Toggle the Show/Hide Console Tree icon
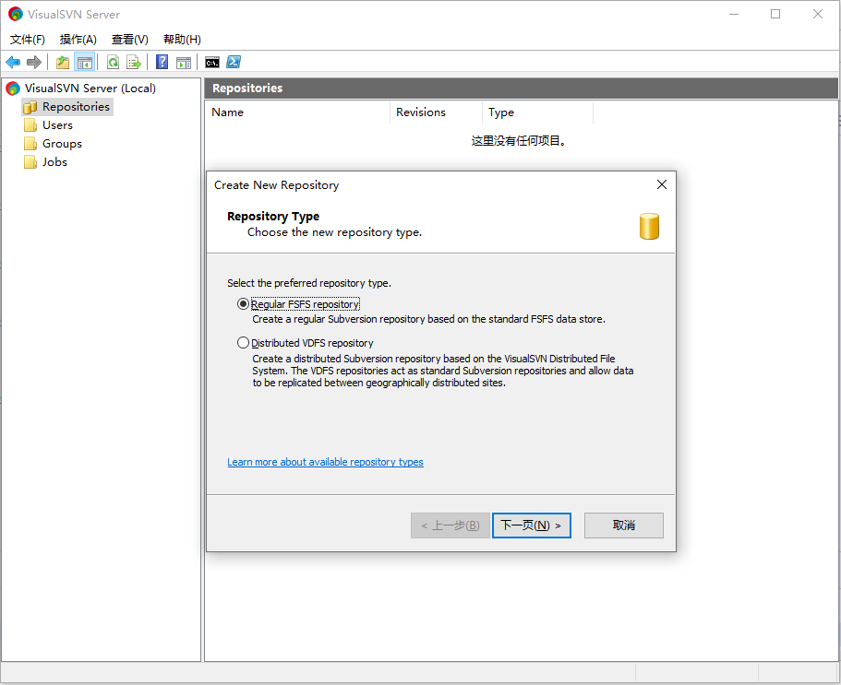 point(85,62)
